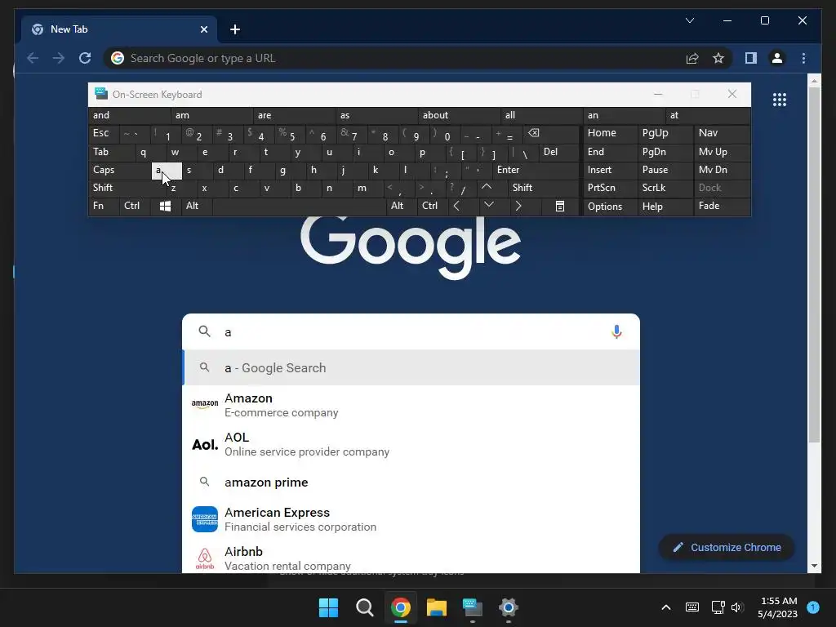Show hidden system tray icons chevron
Image resolution: width=836 pixels, height=627 pixels.
(666, 607)
